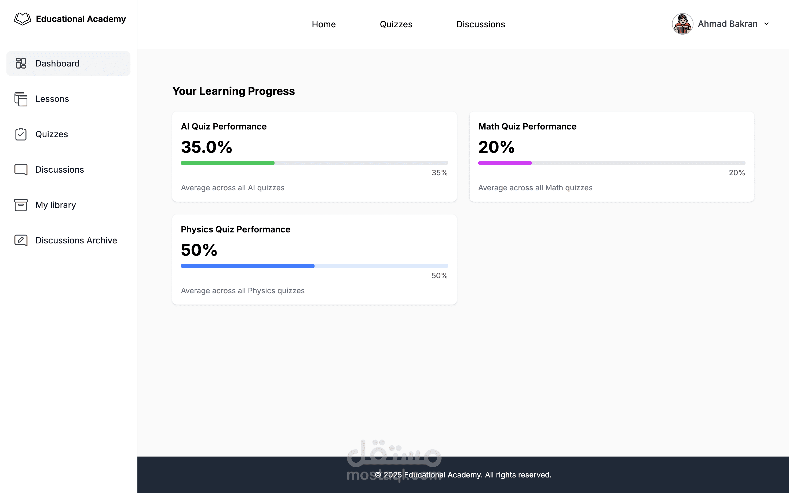
Task: Select the Lessons sidebar link
Action: pyautogui.click(x=52, y=99)
